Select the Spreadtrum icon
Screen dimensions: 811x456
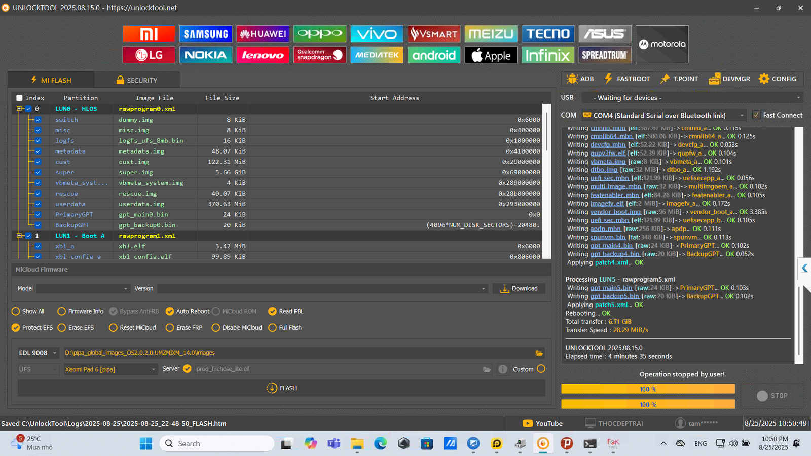click(605, 55)
